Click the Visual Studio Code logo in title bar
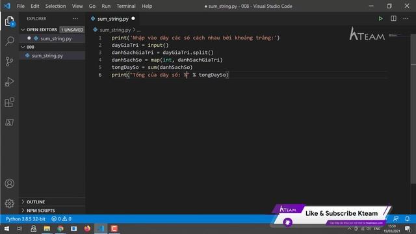The height and width of the screenshot is (234, 416). [x=7, y=6]
